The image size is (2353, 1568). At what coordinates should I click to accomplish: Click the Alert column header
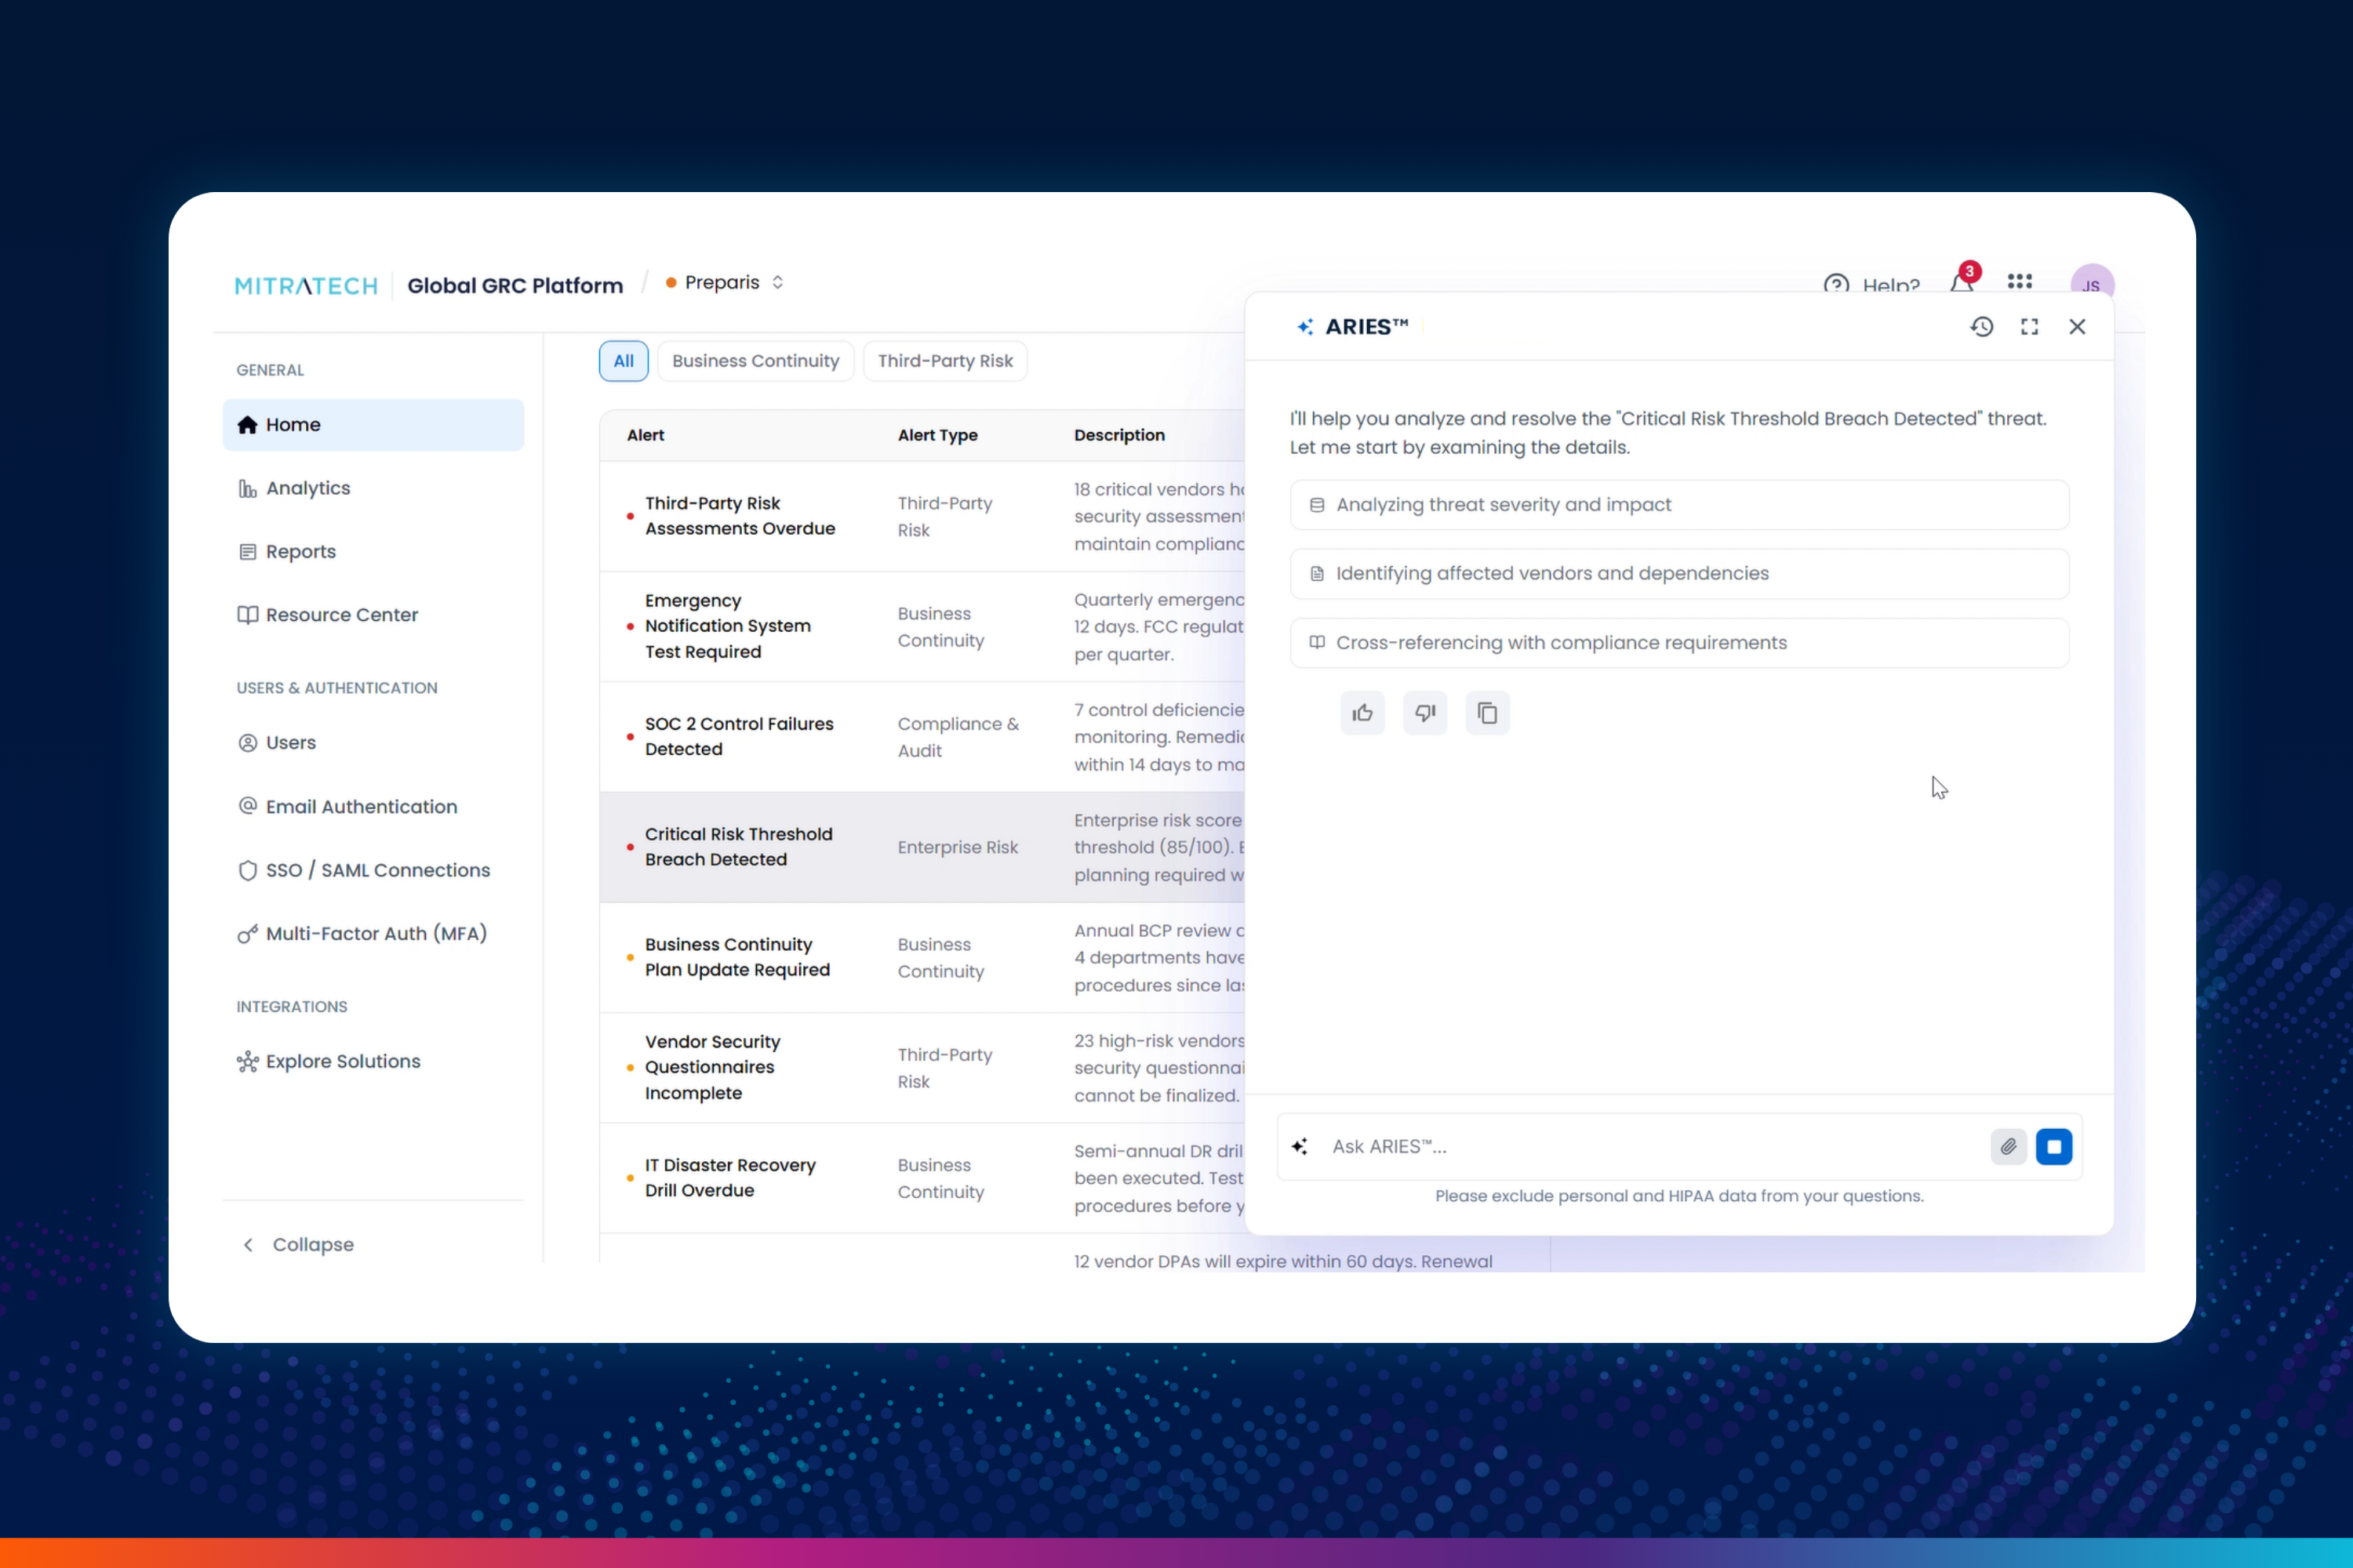(646, 435)
